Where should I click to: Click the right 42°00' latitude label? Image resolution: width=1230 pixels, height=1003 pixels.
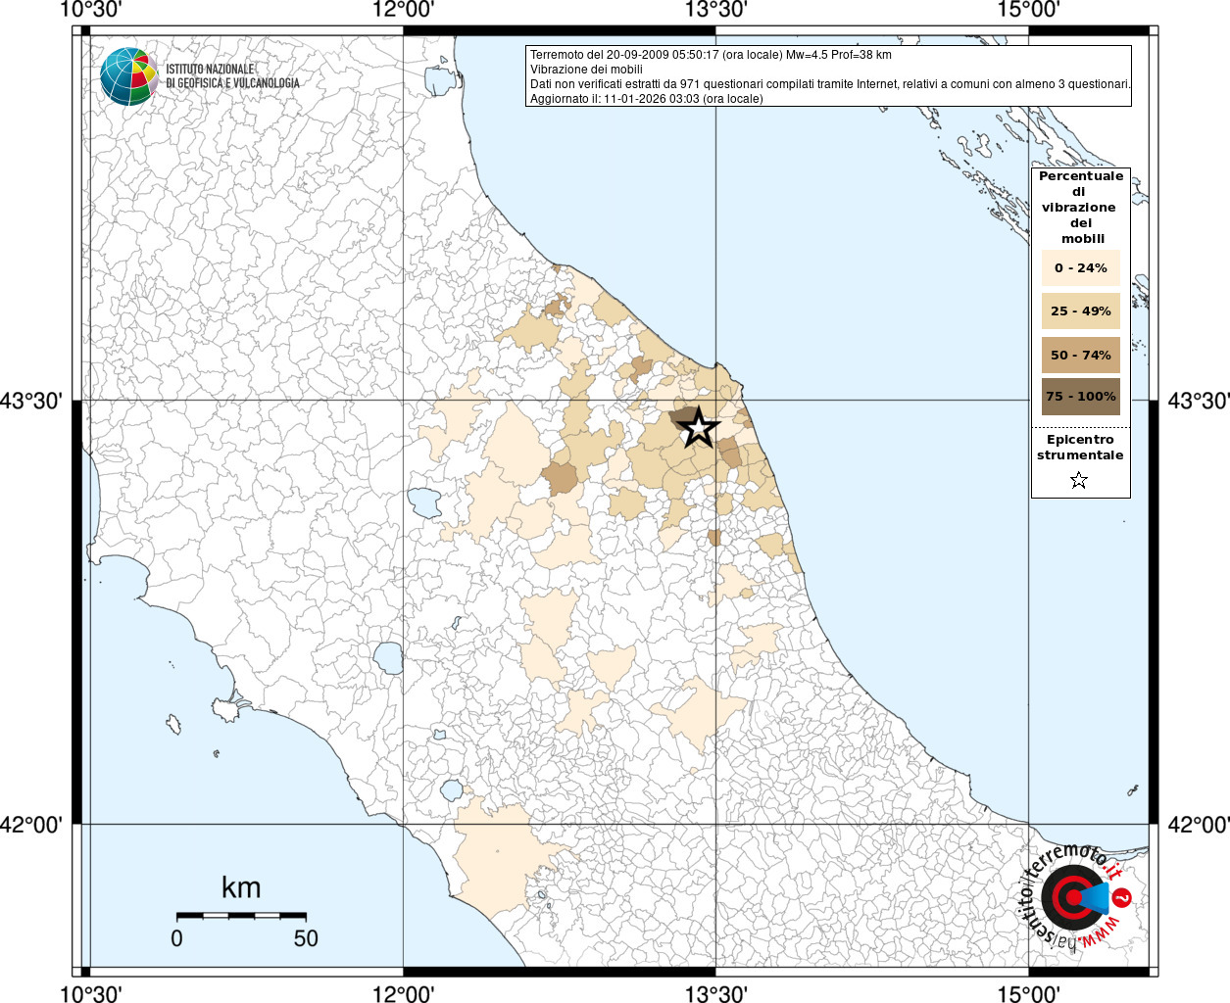(1198, 825)
